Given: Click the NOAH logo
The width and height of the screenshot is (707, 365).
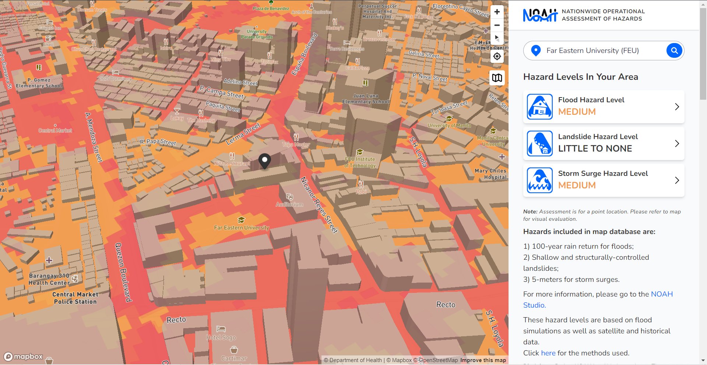Looking at the screenshot, I should click(539, 15).
